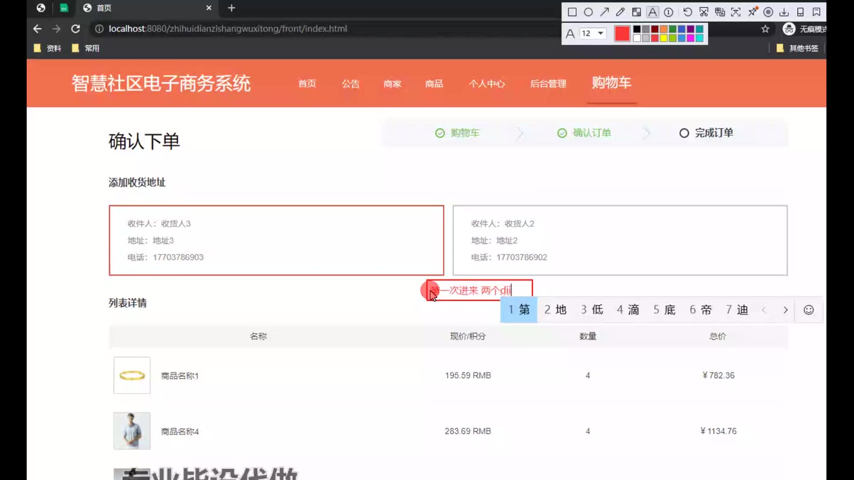Click the save screenshot download icon
The image size is (854, 480).
point(784,12)
